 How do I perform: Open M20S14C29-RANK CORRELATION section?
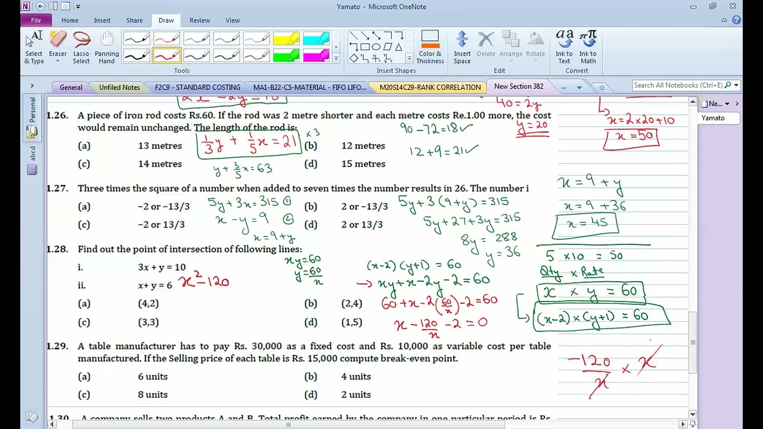tap(430, 87)
